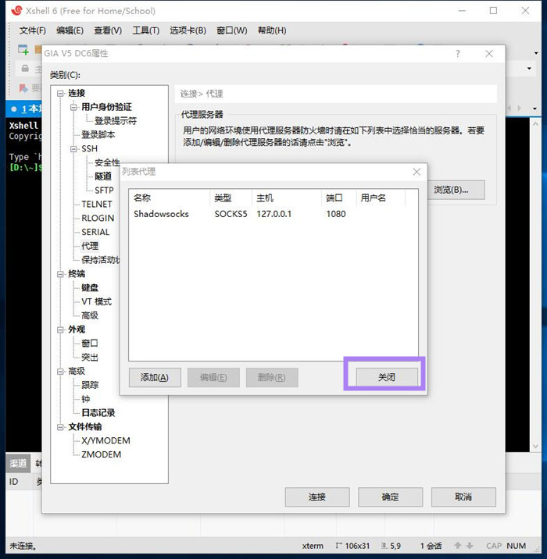Open the 查看(V) menu
Viewport: 547px width, 559px height.
(x=107, y=30)
